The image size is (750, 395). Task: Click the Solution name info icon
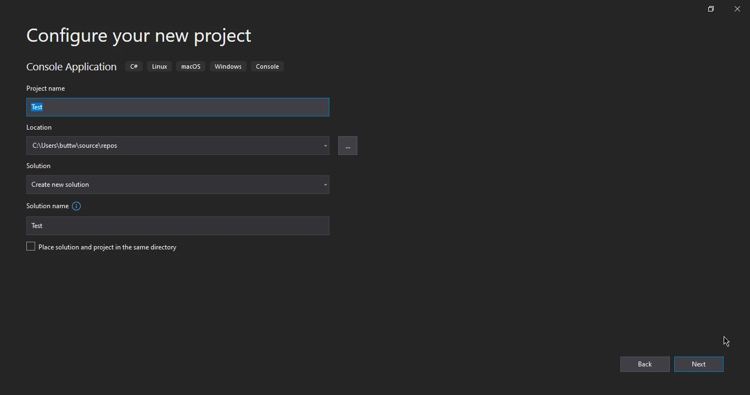76,206
